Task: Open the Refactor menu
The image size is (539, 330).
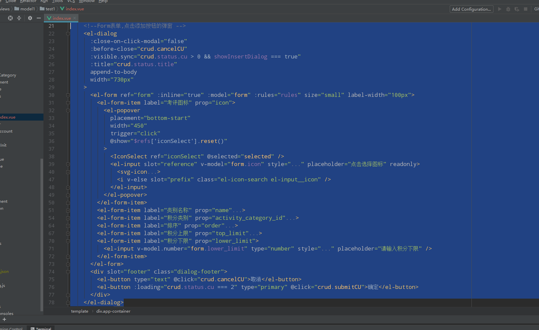Action: coord(28,1)
